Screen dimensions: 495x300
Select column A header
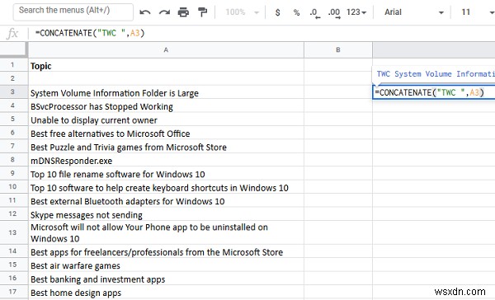[x=166, y=49]
